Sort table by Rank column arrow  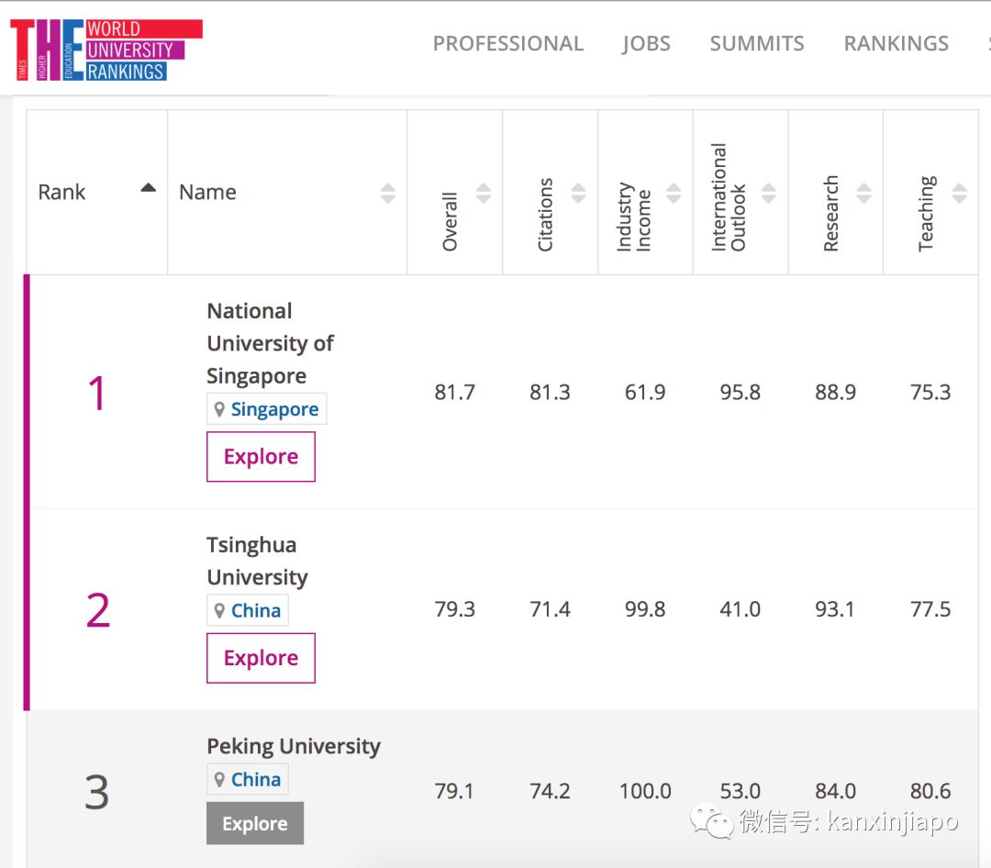coord(148,189)
